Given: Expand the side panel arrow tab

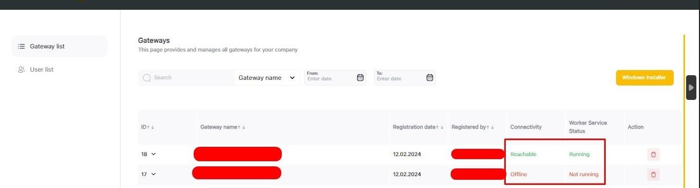Looking at the screenshot, I should (691, 88).
